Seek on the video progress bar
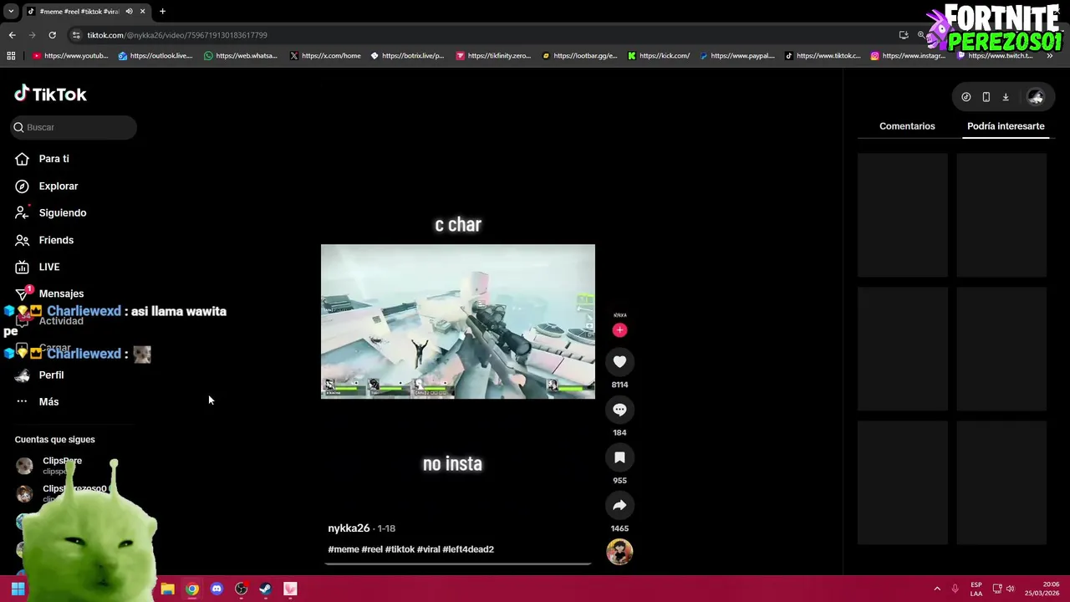The width and height of the screenshot is (1070, 602). click(458, 564)
